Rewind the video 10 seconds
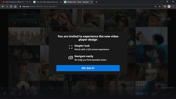 point(20,94)
